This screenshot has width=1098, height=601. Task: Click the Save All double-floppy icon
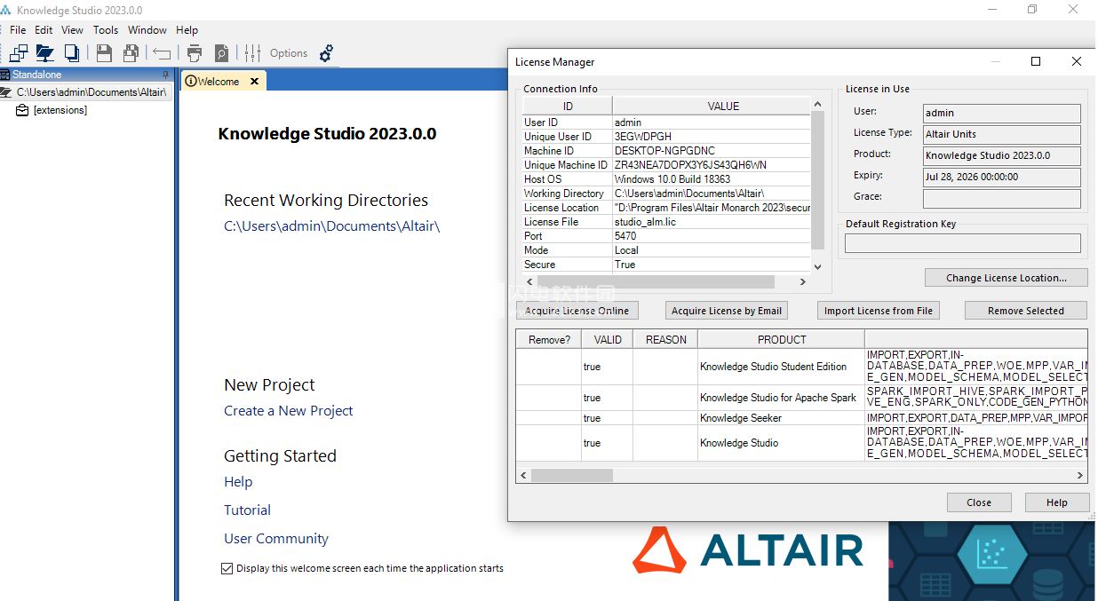(131, 53)
